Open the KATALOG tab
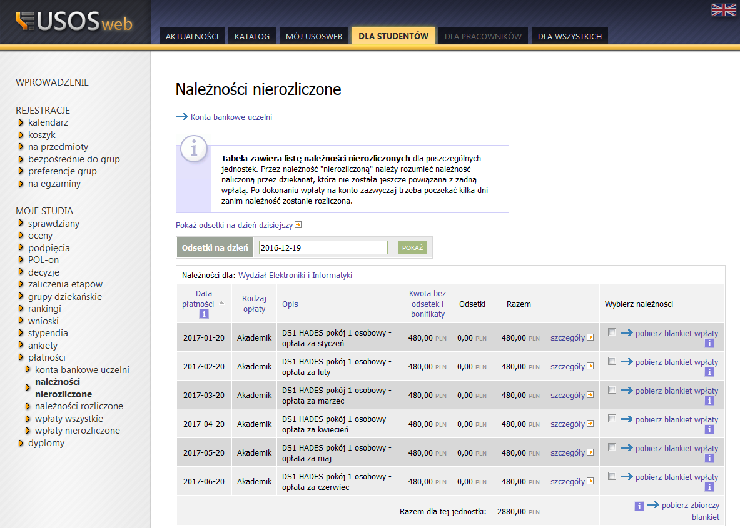 tap(252, 36)
